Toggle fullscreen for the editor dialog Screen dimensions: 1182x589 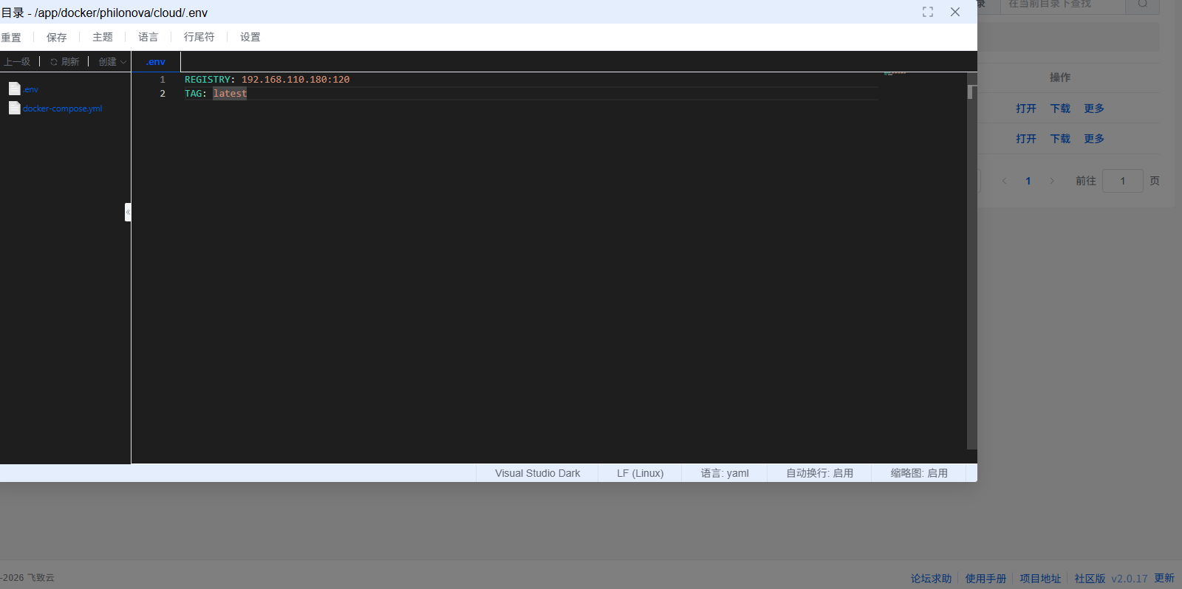pos(928,12)
